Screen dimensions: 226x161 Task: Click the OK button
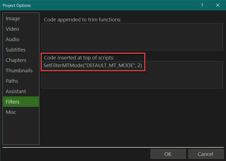pos(168,154)
